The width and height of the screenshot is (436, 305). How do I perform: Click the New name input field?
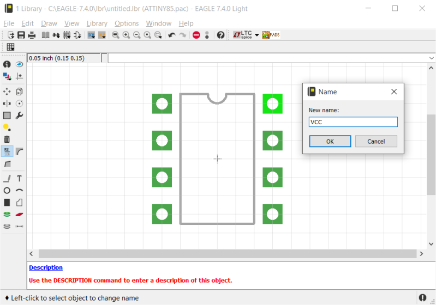[x=353, y=122]
